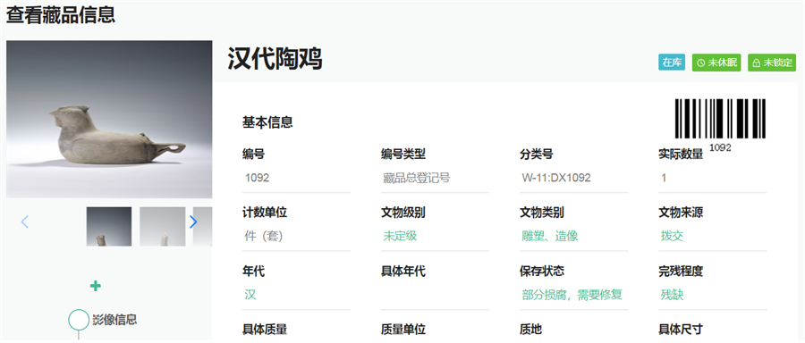Select the first dark thumbnail image

(109, 226)
